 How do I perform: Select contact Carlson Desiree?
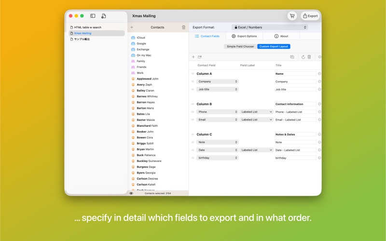click(147, 179)
